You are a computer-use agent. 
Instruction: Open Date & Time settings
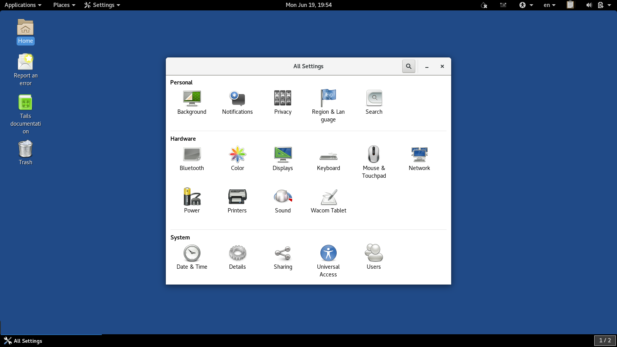coord(192,257)
